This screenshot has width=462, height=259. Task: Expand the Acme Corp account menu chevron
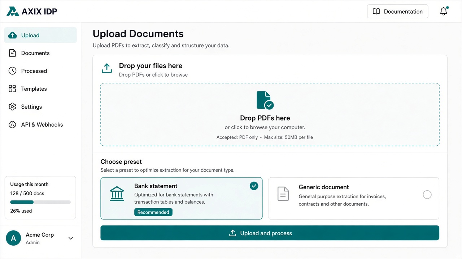point(71,238)
